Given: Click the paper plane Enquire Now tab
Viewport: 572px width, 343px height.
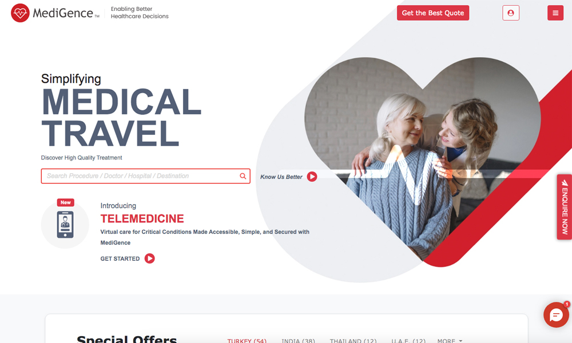Looking at the screenshot, I should click(x=565, y=207).
